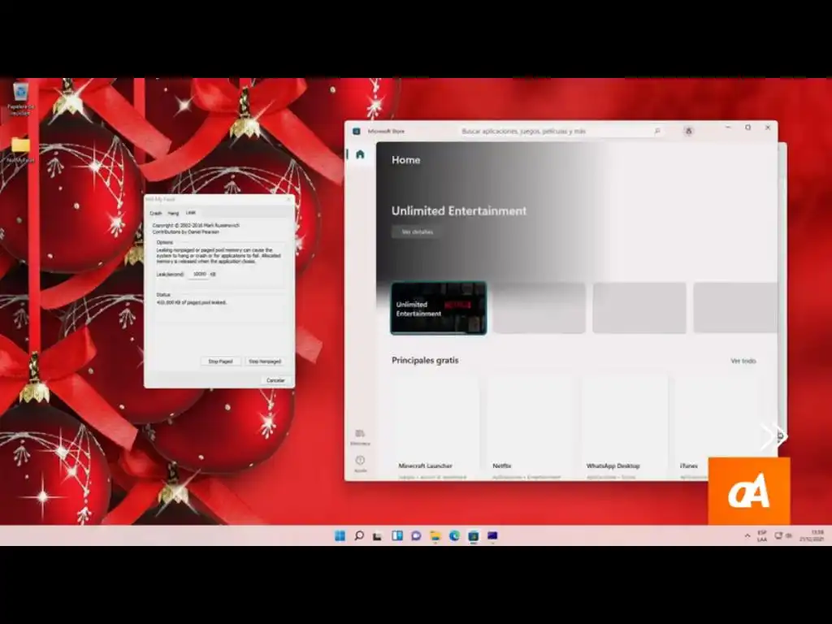Click the second placeholder banner thumbnail in Store
The image size is (832, 624).
(539, 308)
